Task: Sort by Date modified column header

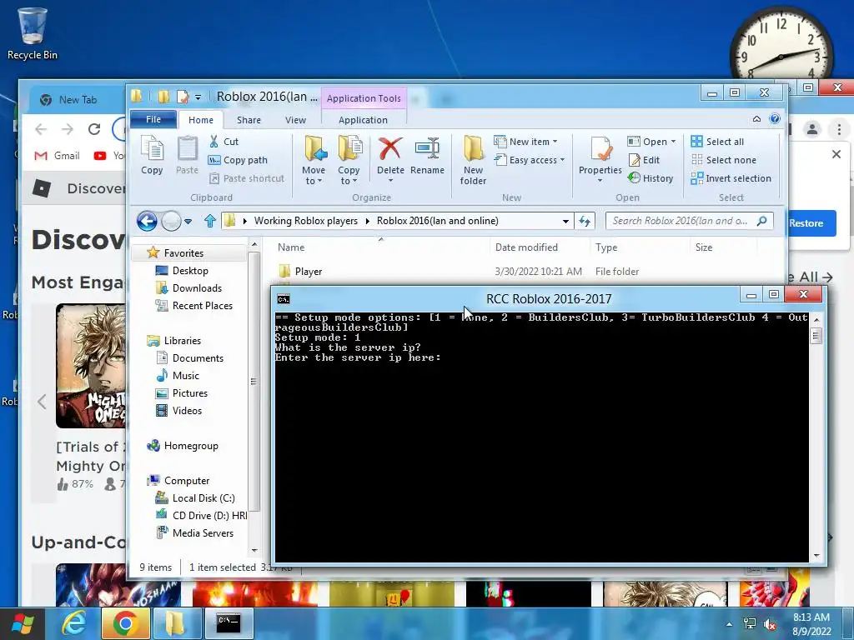Action: click(526, 247)
